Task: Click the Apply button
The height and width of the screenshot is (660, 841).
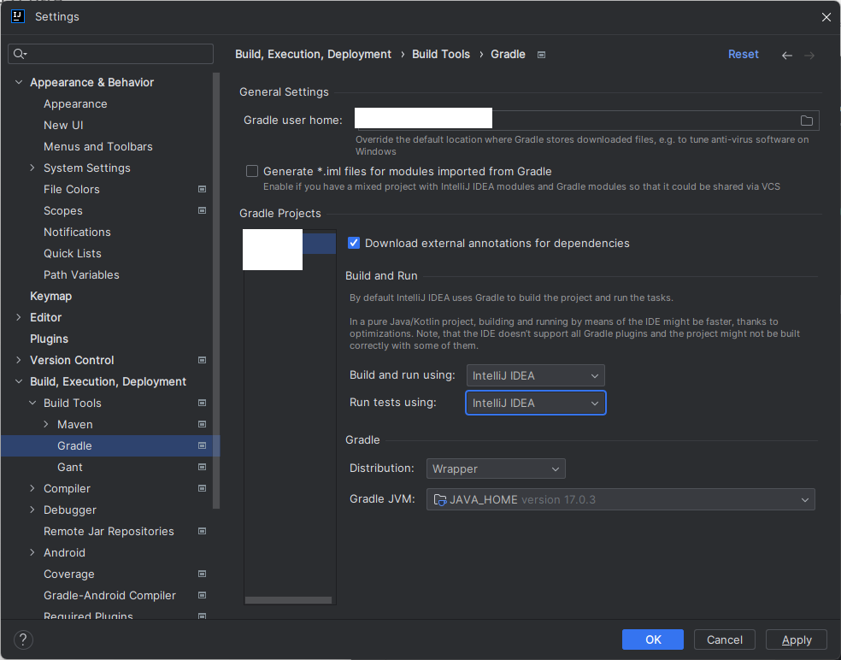Action: click(x=797, y=639)
